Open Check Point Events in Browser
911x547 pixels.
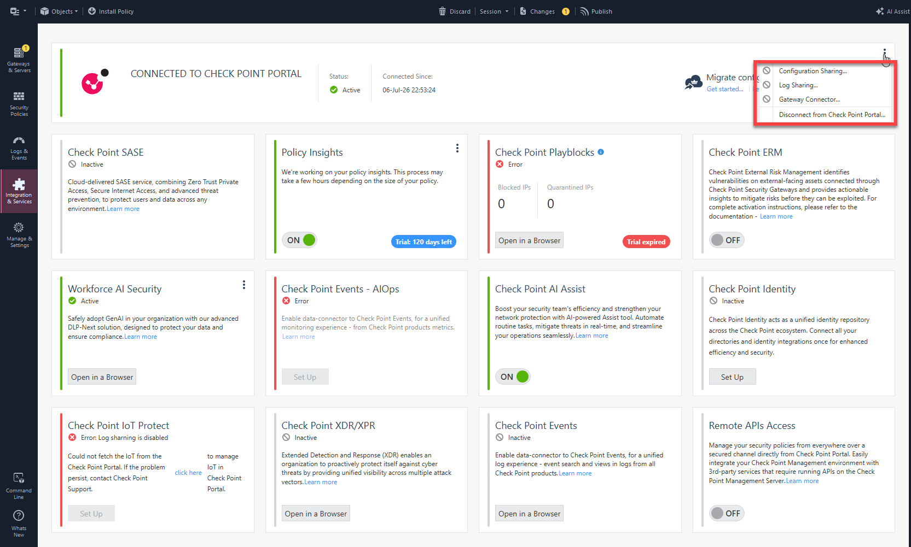[529, 514]
